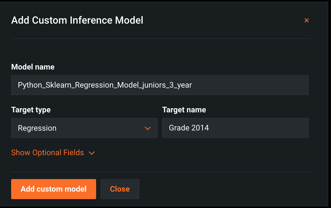Click the 'Grade 2014' text
Screen dimensions: 331x208
click(x=189, y=128)
